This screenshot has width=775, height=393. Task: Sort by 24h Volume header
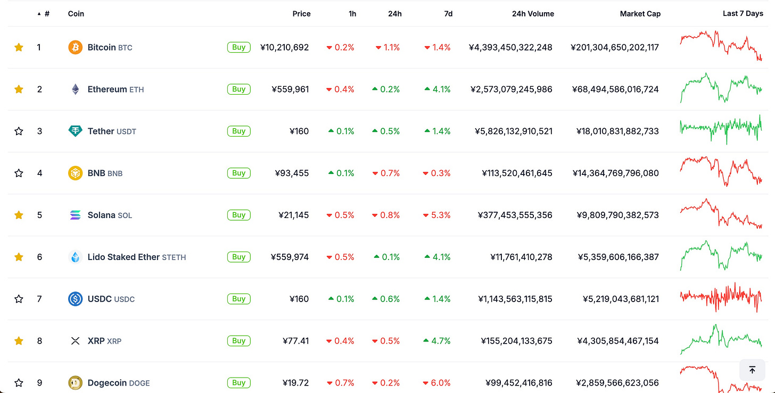point(533,14)
